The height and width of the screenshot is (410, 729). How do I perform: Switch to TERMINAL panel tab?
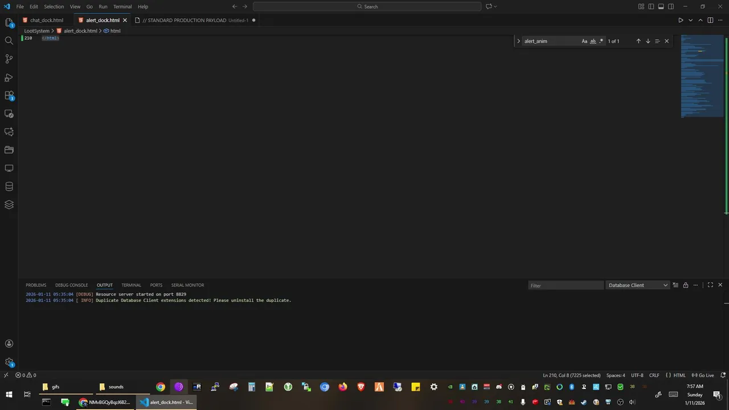click(131, 285)
